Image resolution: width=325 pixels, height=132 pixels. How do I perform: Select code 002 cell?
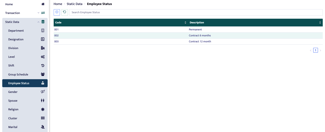click(121, 35)
